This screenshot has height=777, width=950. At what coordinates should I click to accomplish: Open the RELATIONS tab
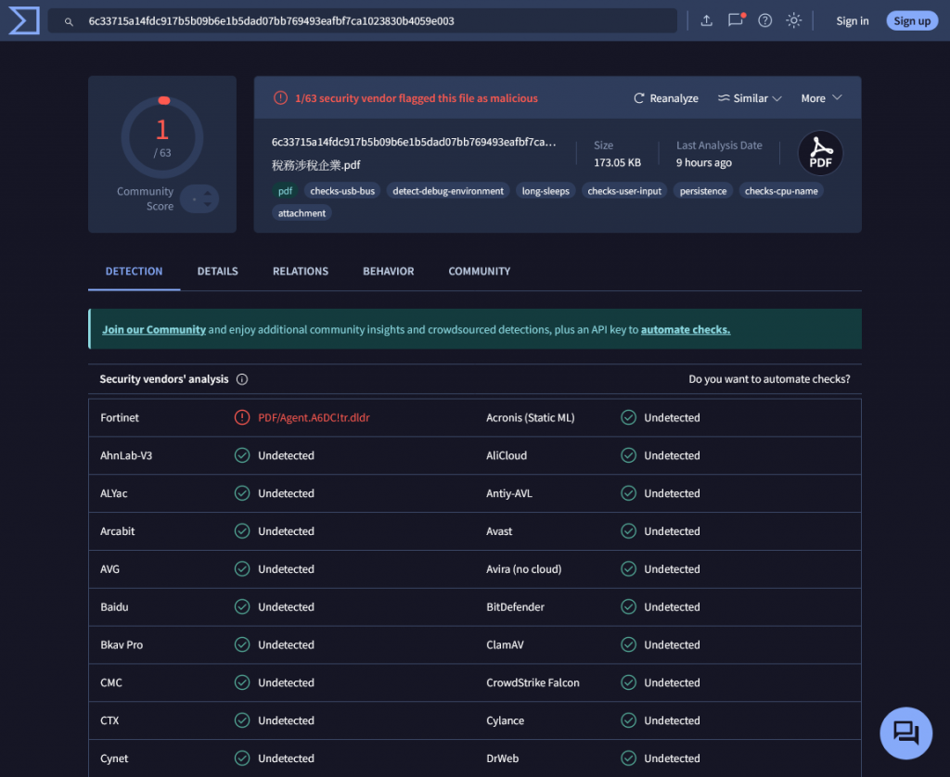pos(301,272)
